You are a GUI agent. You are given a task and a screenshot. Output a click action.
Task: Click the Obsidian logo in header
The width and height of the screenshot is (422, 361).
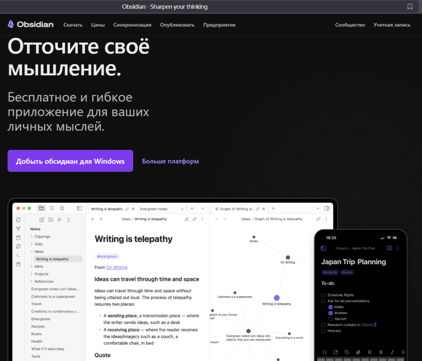pyautogui.click(x=30, y=24)
